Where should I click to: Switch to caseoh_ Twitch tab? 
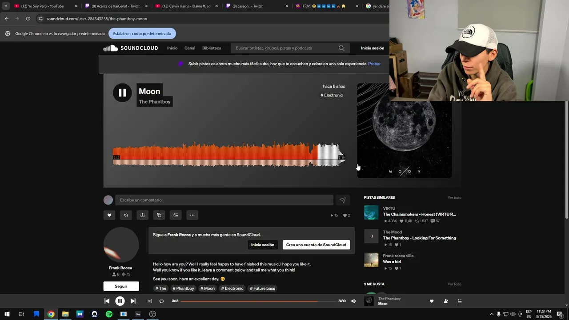(256, 6)
